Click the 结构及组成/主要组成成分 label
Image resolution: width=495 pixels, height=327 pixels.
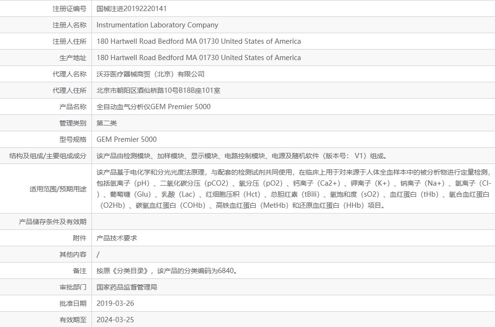click(x=48, y=156)
